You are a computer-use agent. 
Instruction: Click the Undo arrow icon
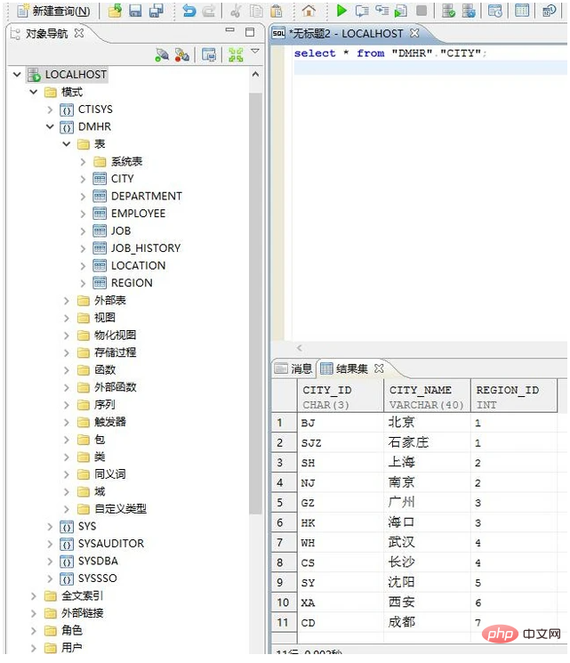189,12
